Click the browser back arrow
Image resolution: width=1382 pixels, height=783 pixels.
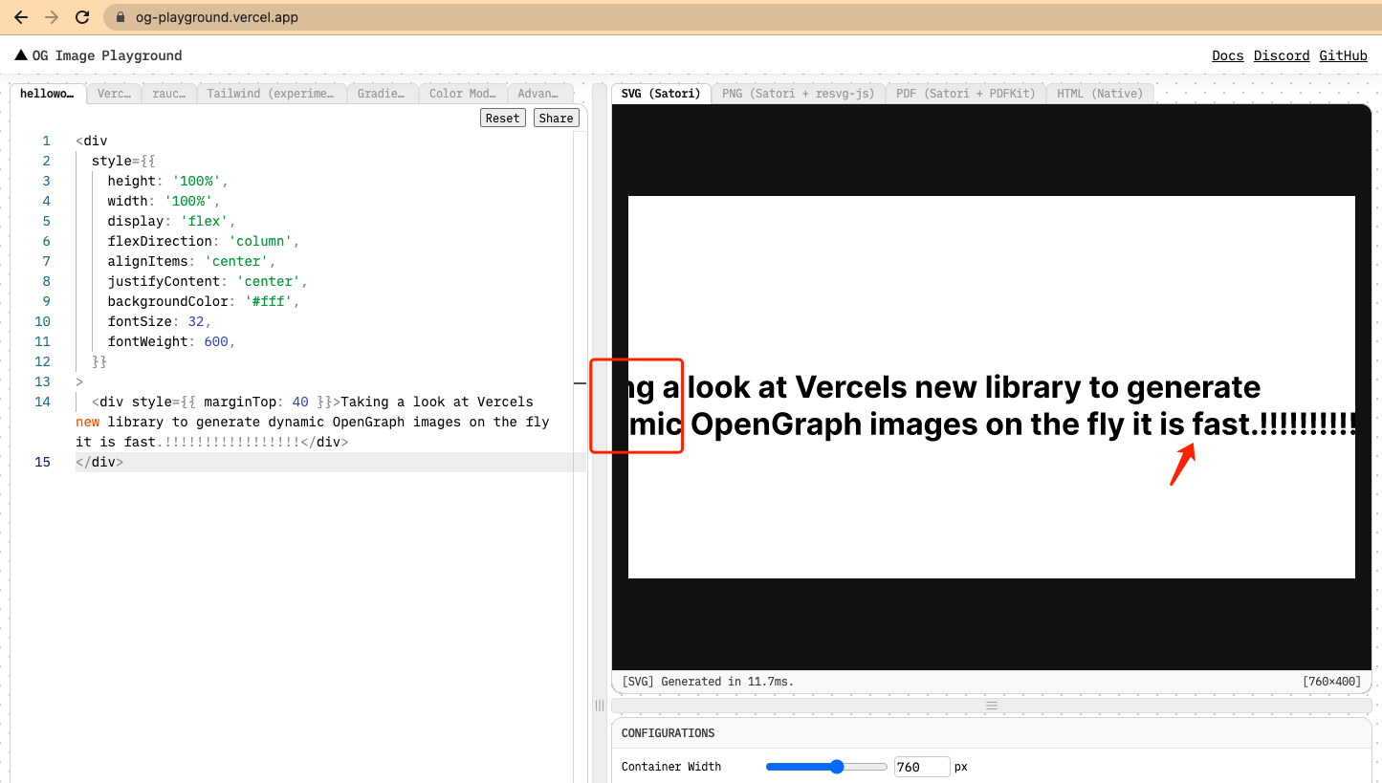(20, 16)
